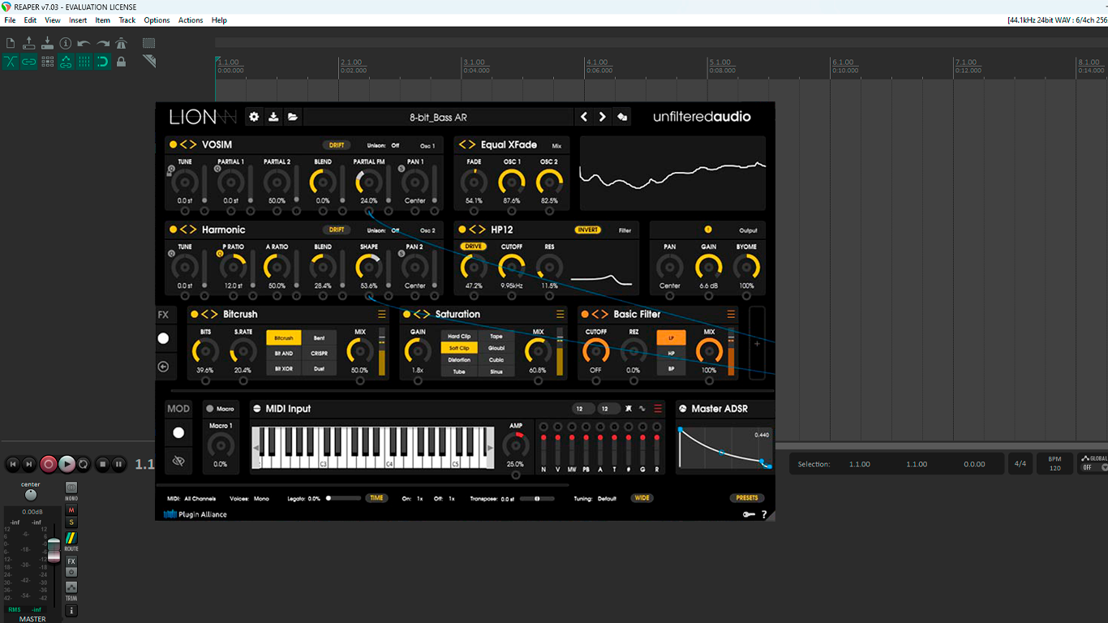Change HP12 filter type with arrows
Viewport: 1108px width, 623px height.
(x=478, y=230)
